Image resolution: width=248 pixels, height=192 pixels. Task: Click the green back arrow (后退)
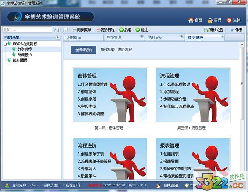pos(125,30)
